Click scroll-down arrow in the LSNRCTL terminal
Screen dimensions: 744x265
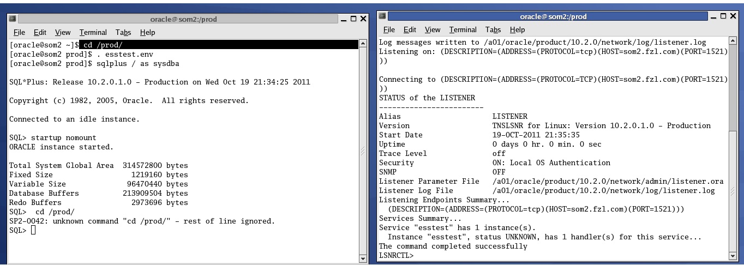(733, 255)
